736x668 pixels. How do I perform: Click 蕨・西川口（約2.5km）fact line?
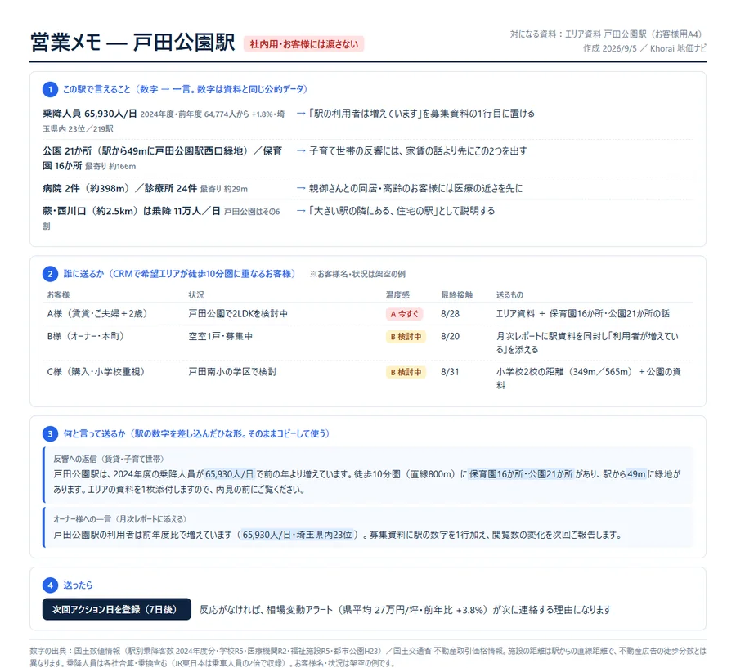pos(161,218)
